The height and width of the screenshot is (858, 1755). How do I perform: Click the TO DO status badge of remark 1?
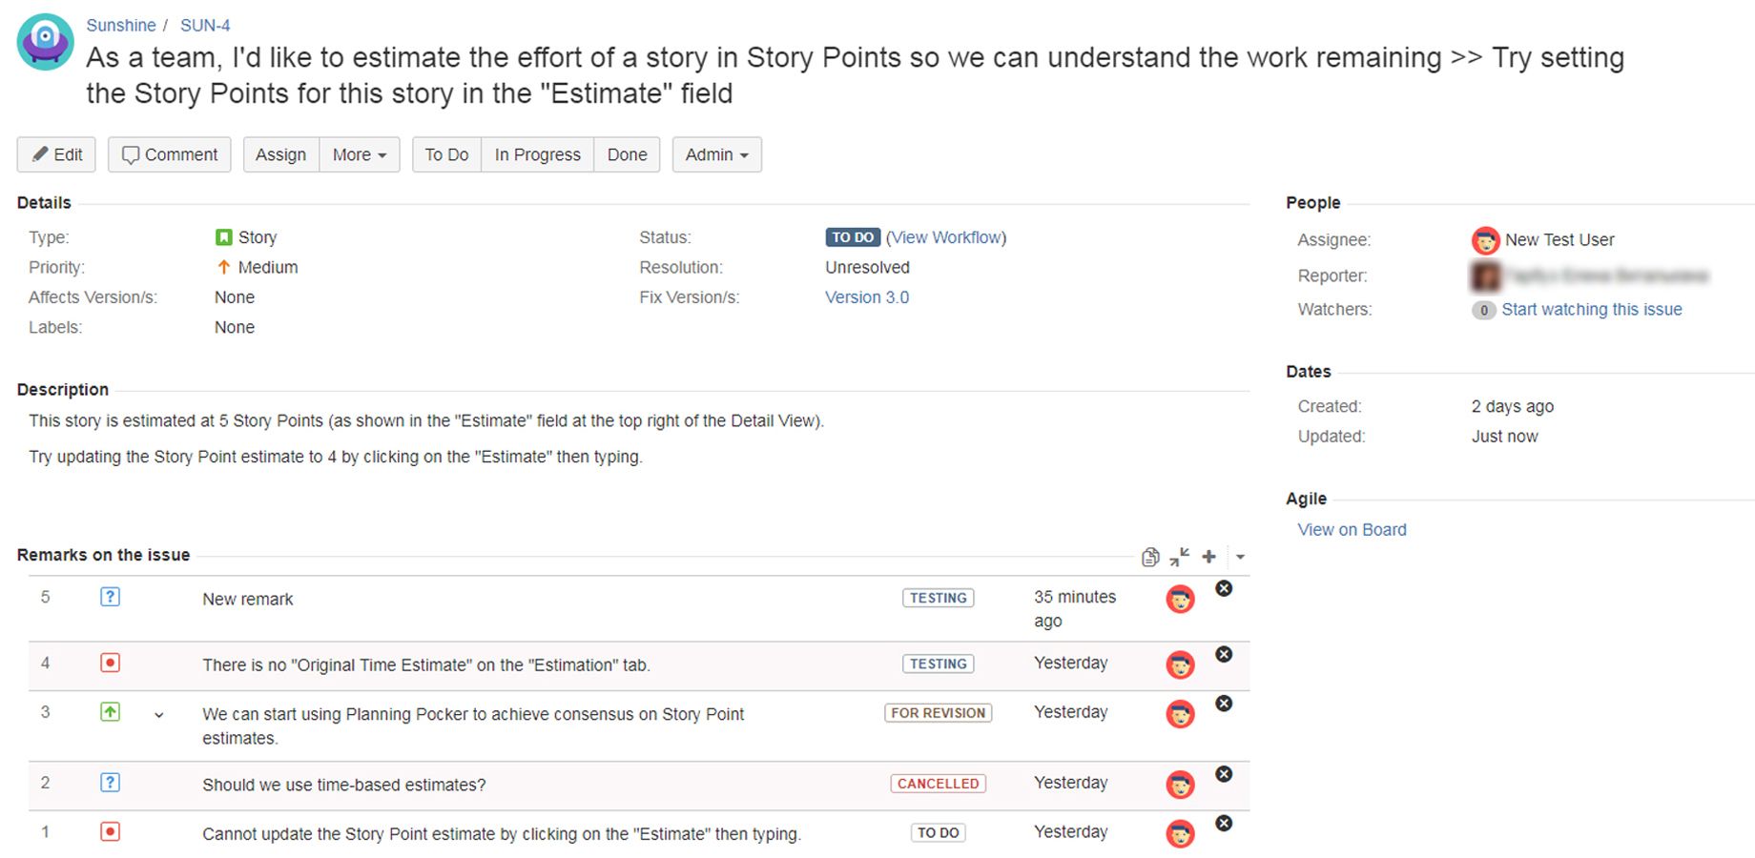pyautogui.click(x=938, y=832)
